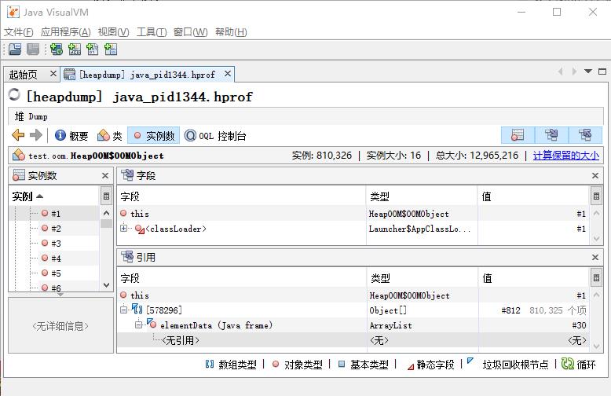The image size is (611, 396).
Task: Collapse the elementData reference node
Action: click(x=138, y=324)
